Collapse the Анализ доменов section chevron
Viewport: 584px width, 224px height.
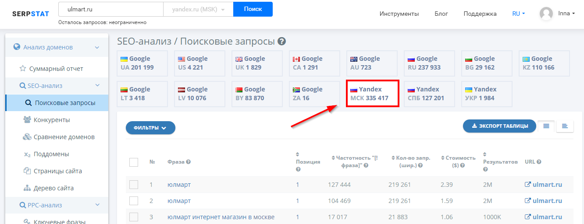[97, 47]
